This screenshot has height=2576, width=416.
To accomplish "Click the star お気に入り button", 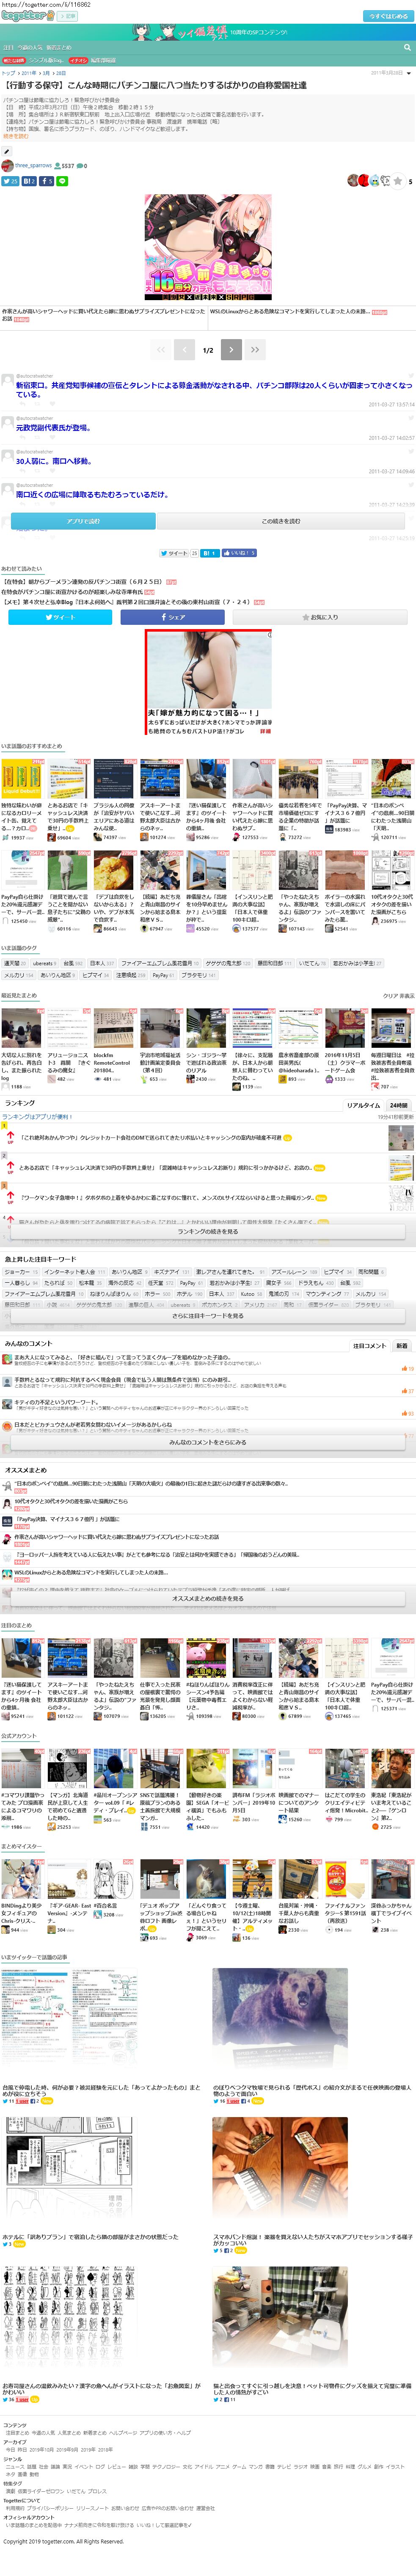I will pos(320,617).
